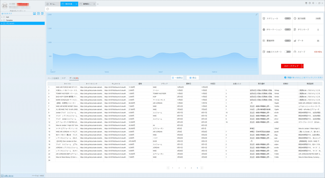
Task: Go to page 5 in pagination
Action: 197,168
